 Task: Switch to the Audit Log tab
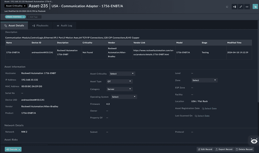[x=64, y=26]
